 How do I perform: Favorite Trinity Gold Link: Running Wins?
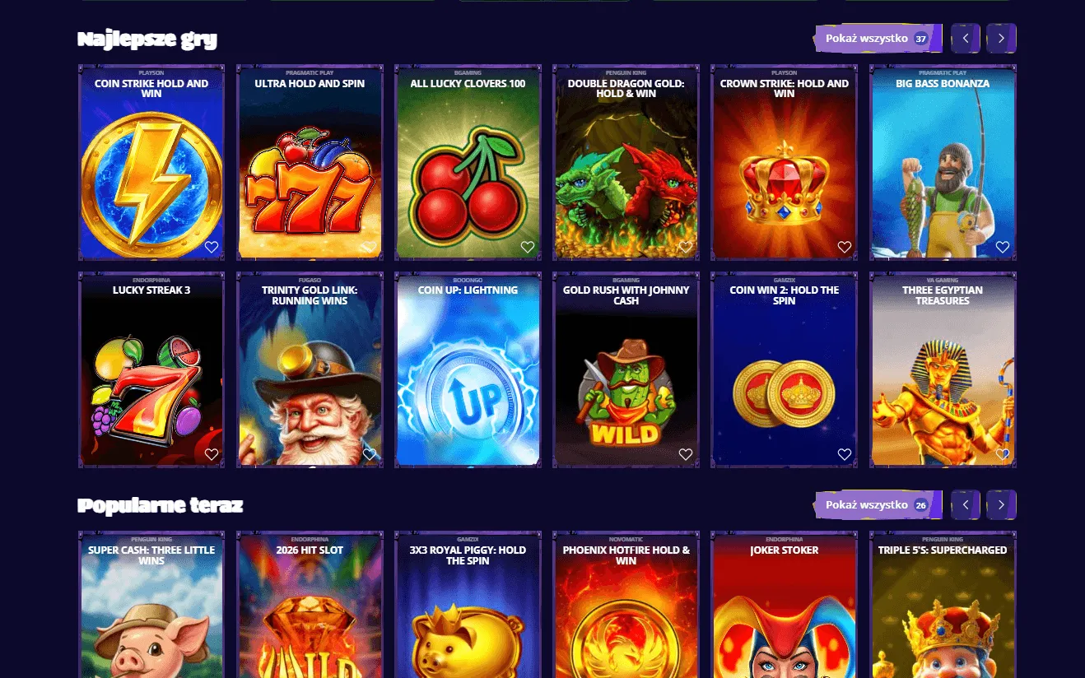[370, 454]
